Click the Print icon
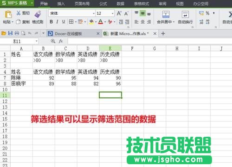The width and height of the screenshot is (232, 167). click(17, 33)
